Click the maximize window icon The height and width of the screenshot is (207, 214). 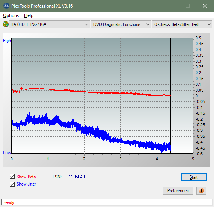tap(188, 6)
